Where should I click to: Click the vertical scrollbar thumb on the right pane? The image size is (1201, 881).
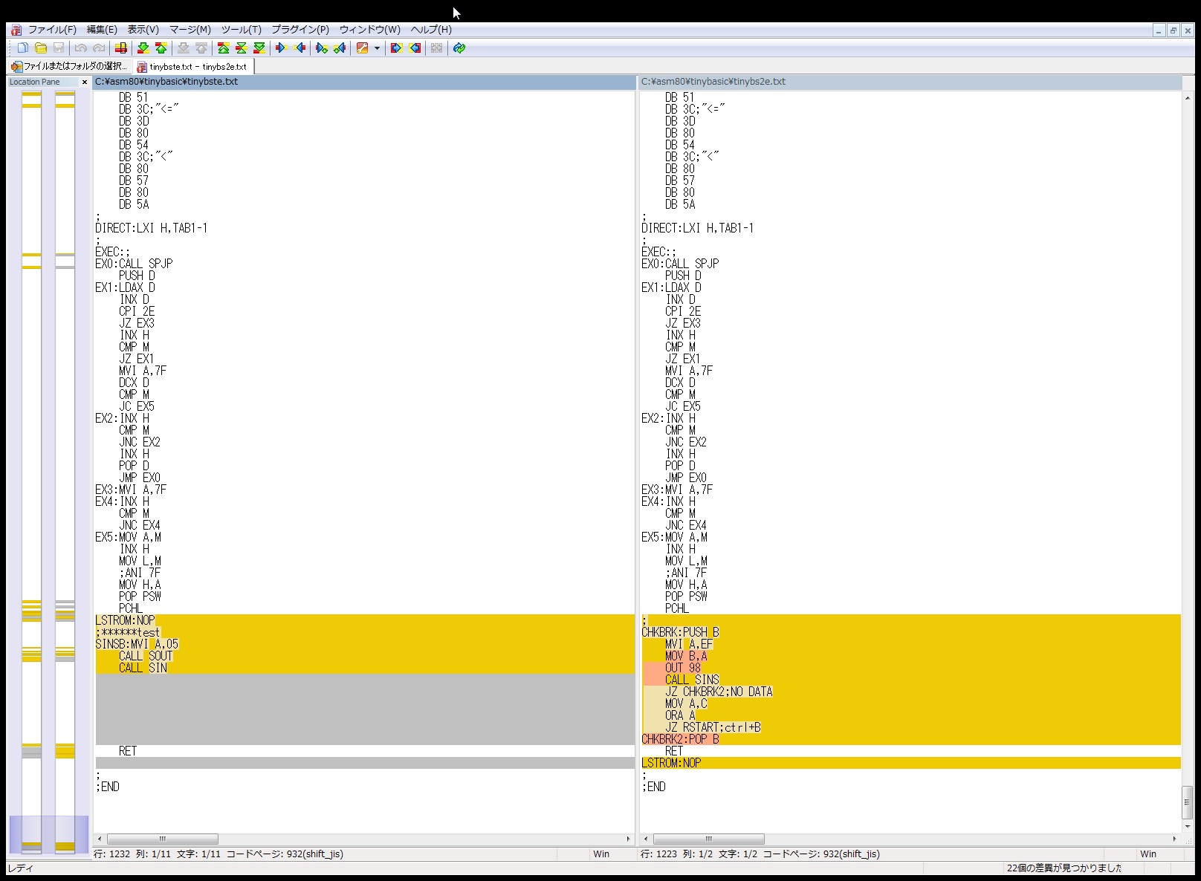coord(1188,802)
